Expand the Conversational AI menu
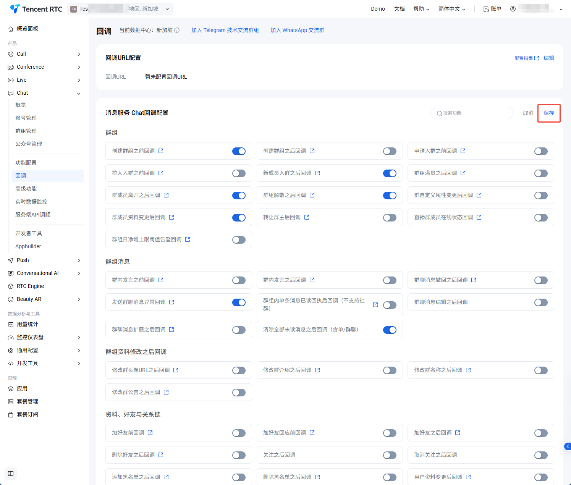Image resolution: width=571 pixels, height=485 pixels. (x=44, y=273)
